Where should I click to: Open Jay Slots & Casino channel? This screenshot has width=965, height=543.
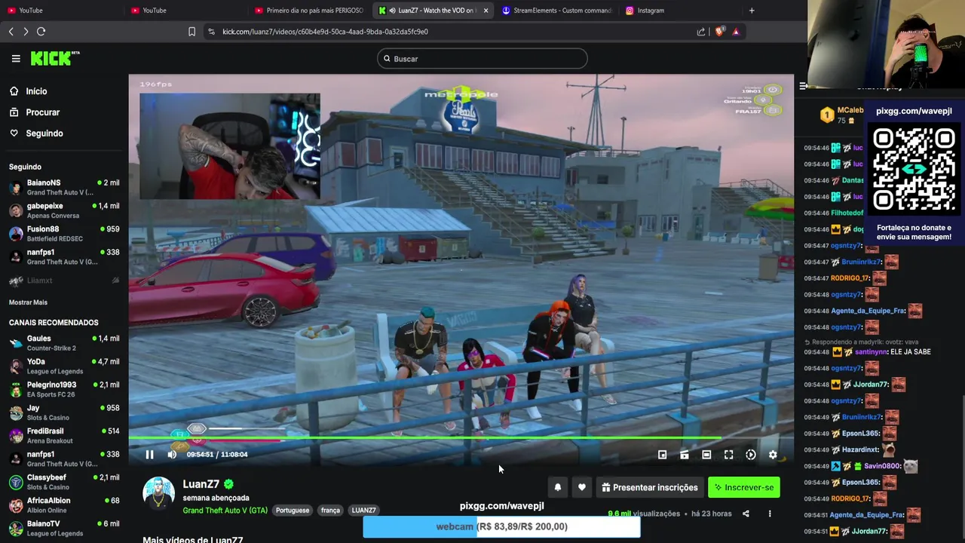point(63,413)
